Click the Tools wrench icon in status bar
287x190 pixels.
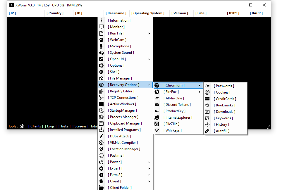click(x=22, y=126)
